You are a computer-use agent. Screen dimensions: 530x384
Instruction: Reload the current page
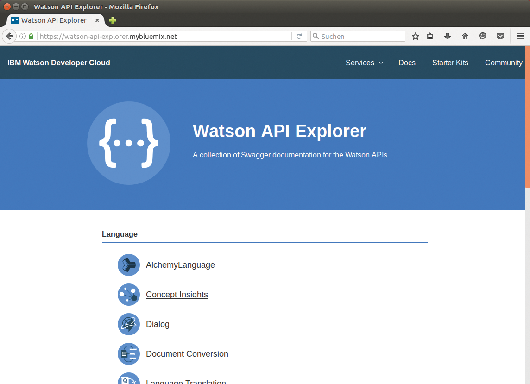click(299, 36)
